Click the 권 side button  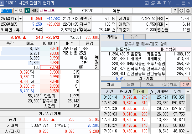[96, 62]
